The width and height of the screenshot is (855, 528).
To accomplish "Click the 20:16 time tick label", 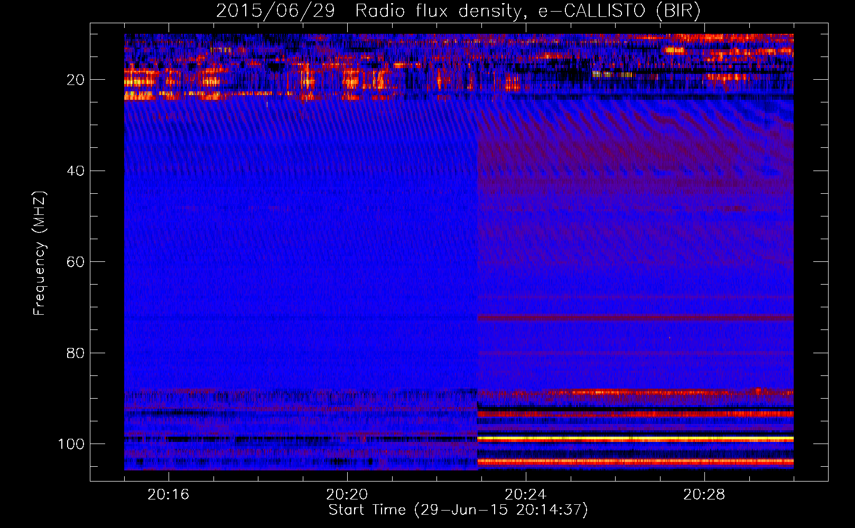I will point(169,495).
